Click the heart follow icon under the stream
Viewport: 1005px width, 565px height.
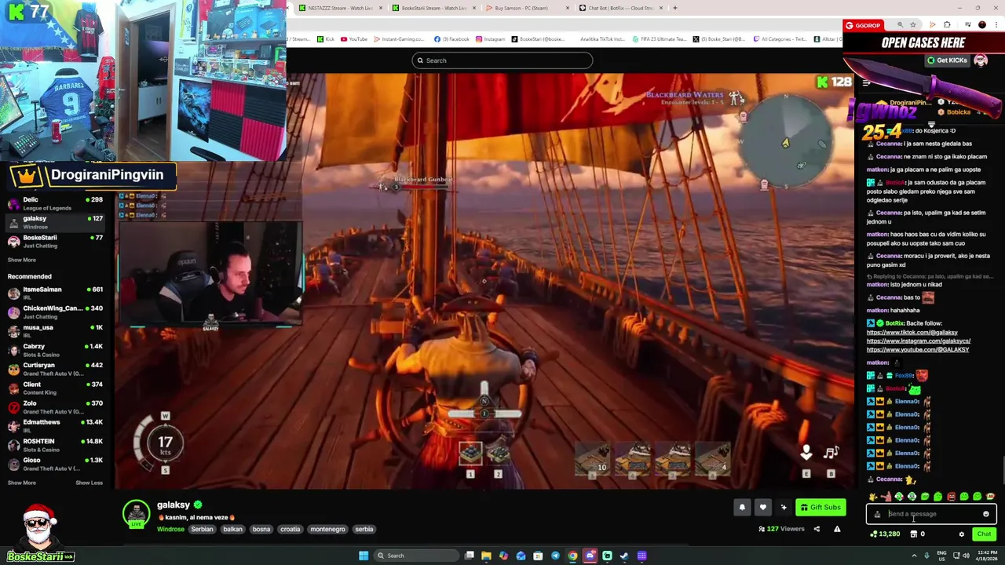tap(762, 507)
